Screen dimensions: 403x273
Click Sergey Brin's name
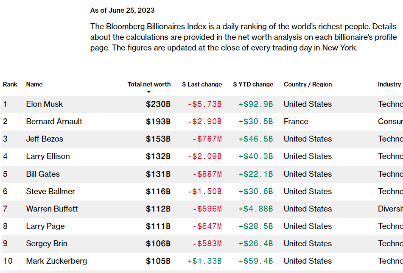(x=47, y=244)
